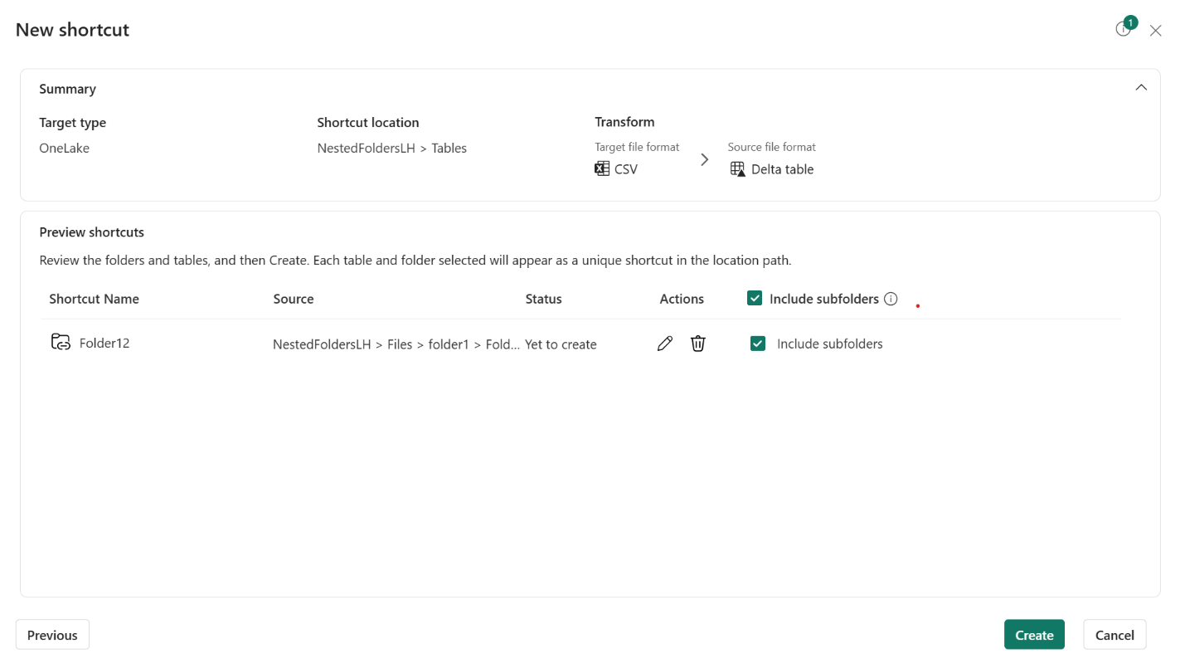Expand the Summary panel chevron
The width and height of the screenshot is (1185, 668).
click(x=1141, y=86)
